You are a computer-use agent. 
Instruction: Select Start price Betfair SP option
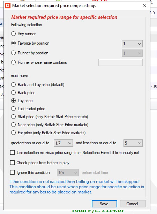point(13,117)
